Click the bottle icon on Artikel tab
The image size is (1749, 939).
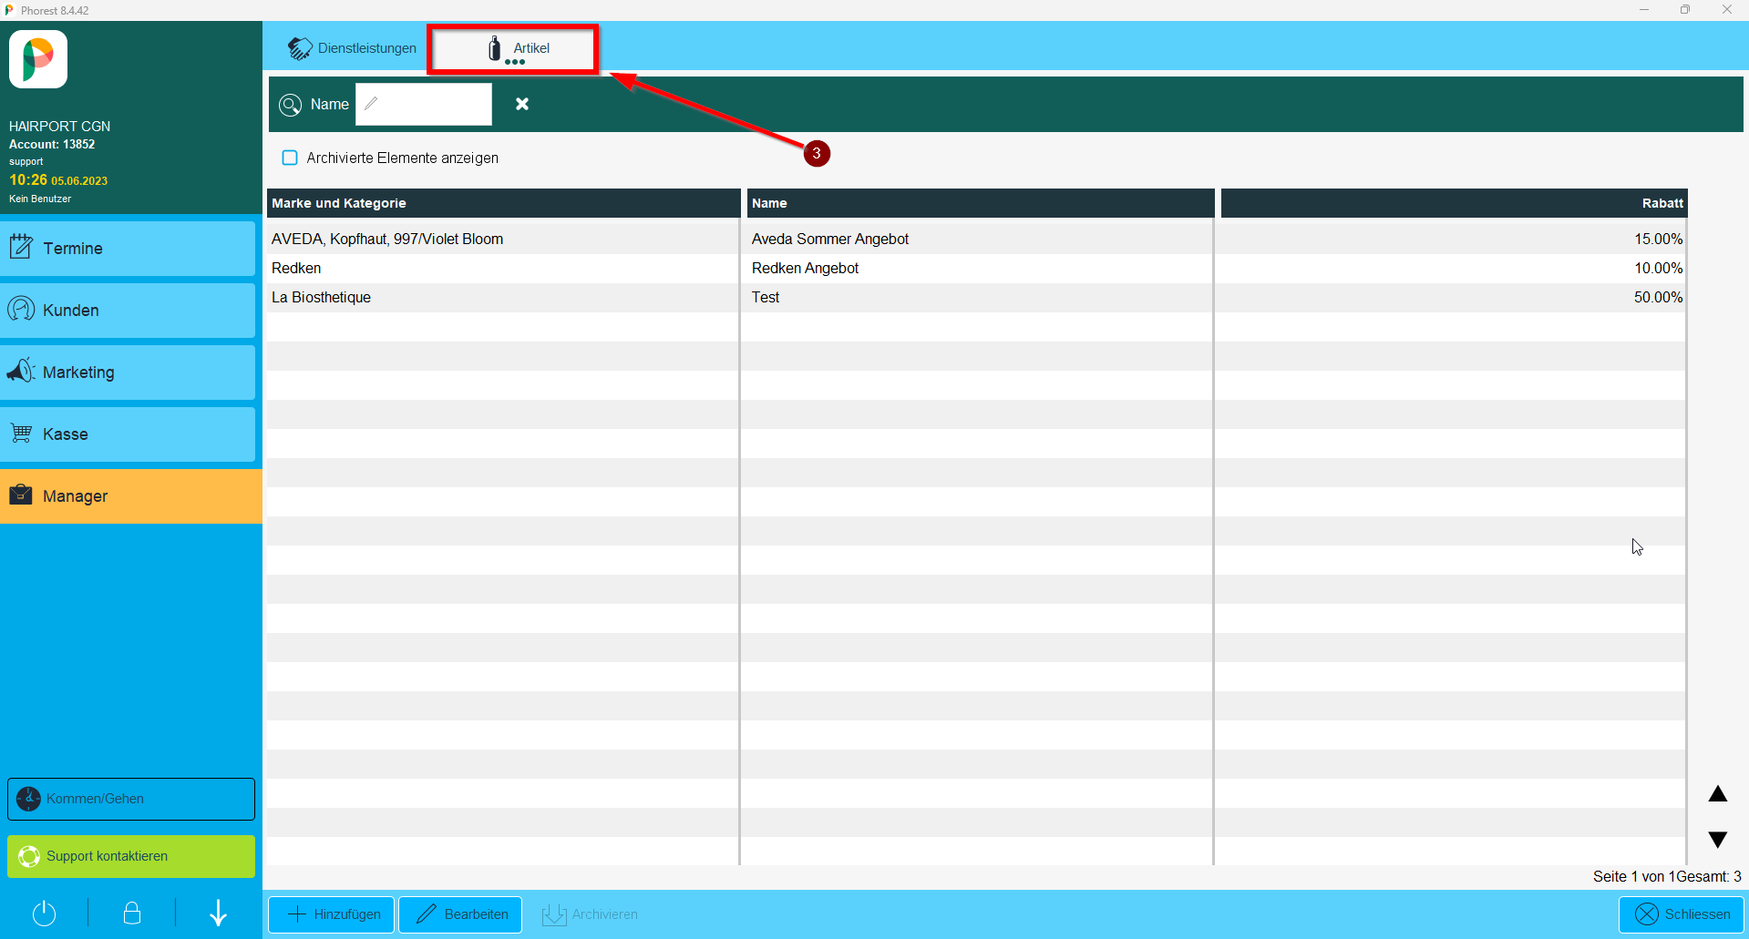point(495,48)
